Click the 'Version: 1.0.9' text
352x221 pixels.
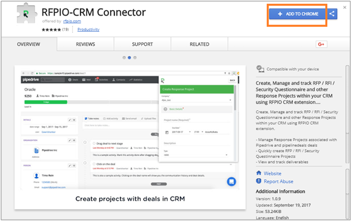268,199
